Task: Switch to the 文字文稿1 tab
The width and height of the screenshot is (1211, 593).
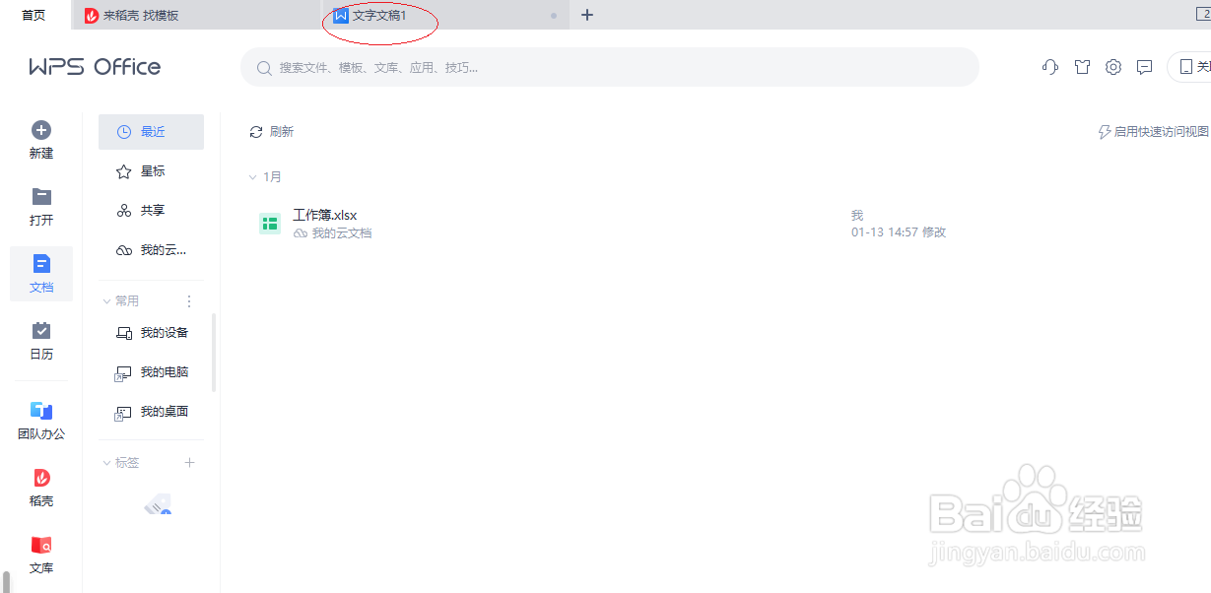Action: (x=379, y=15)
